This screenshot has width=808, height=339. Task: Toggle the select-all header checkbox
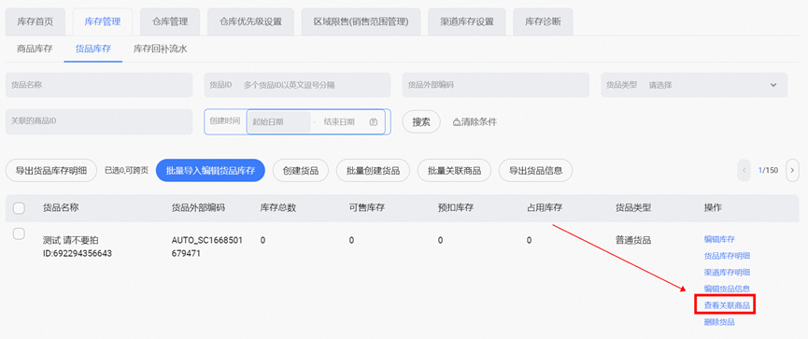(19, 208)
